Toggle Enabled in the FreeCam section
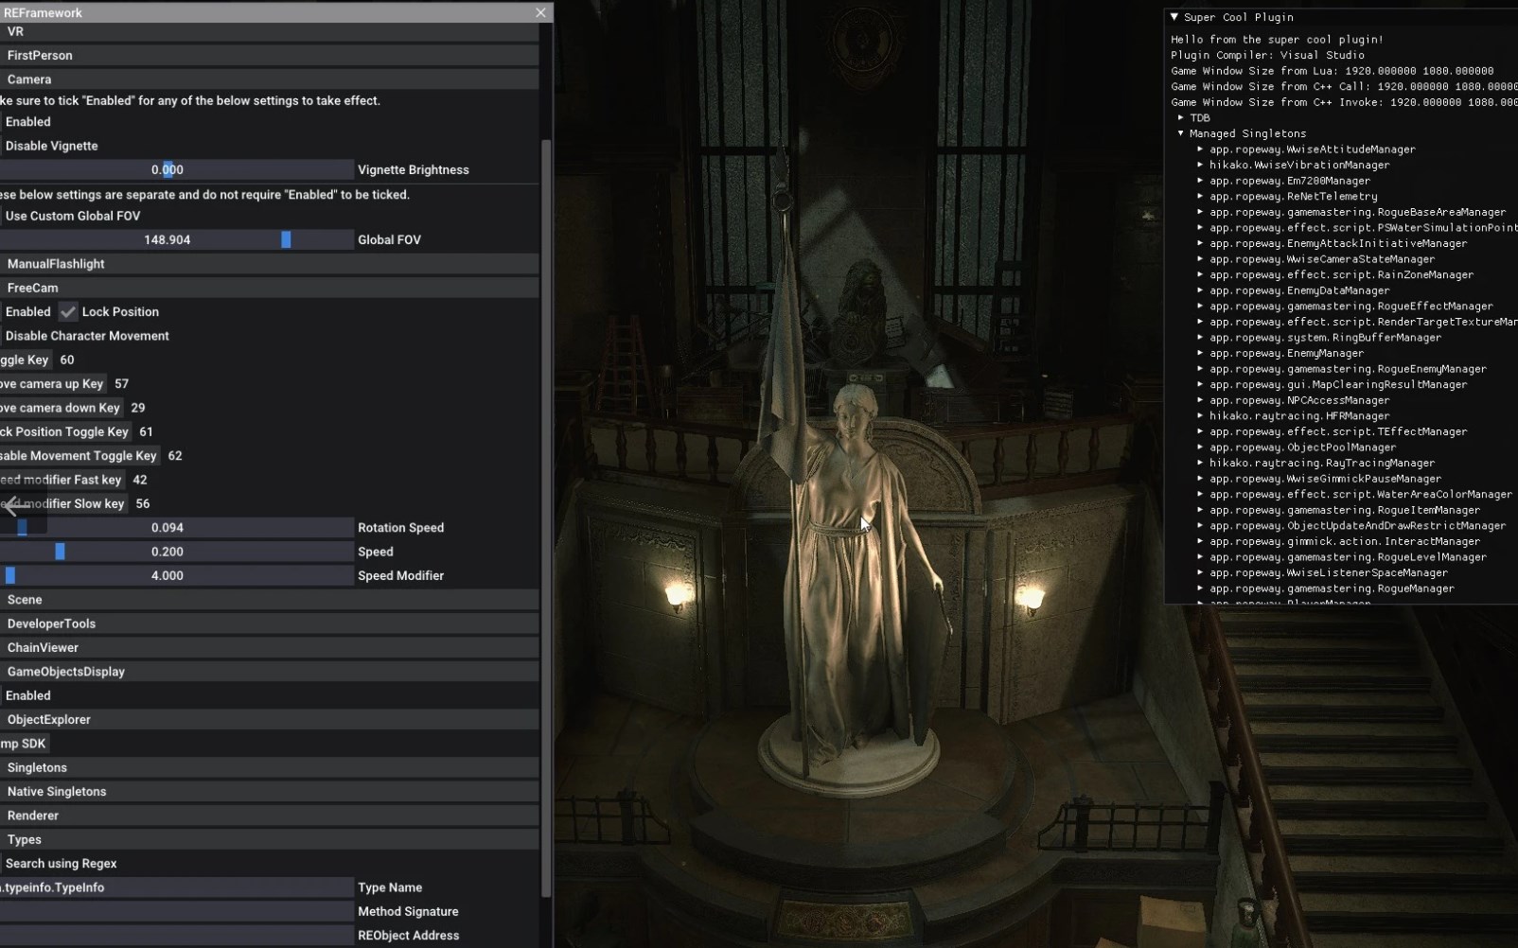1518x948 pixels. [x=27, y=311]
